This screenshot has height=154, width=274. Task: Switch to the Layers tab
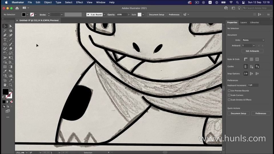click(243, 22)
